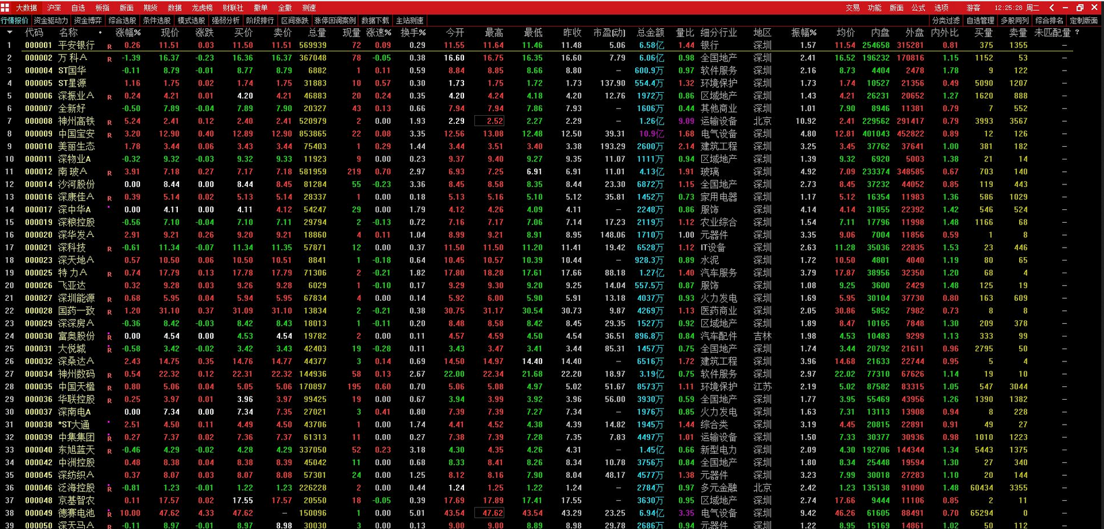Select the 资金驱动力 tab
This screenshot has height=529, width=1104.
tap(51, 20)
